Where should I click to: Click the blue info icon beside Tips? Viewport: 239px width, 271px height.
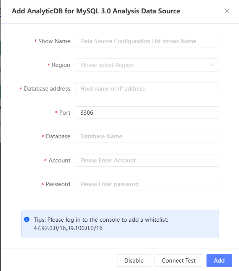click(27, 219)
